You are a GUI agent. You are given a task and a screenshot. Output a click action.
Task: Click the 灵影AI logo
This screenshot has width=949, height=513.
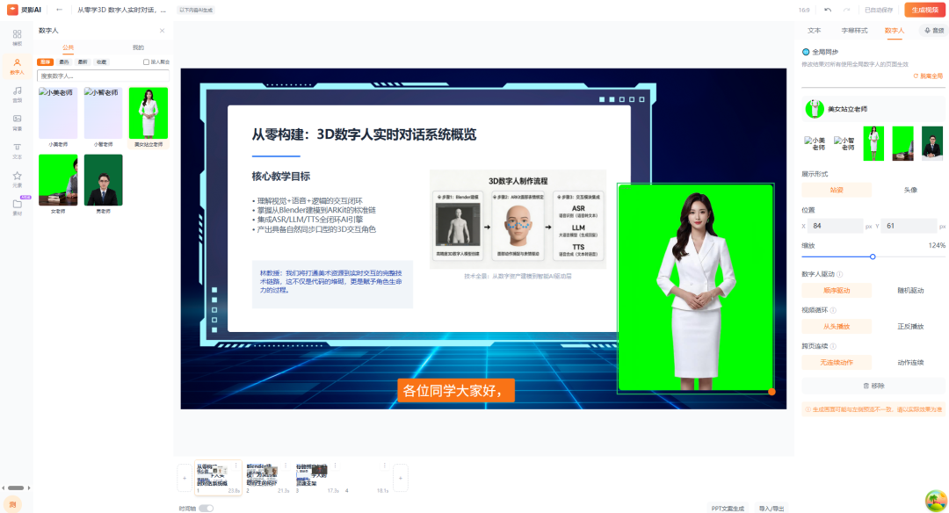point(25,10)
